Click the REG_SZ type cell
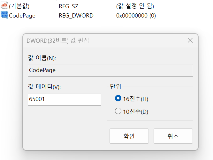 pos(68,6)
